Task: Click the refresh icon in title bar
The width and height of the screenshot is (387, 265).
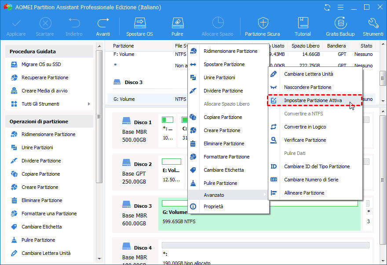Action: pos(327,7)
